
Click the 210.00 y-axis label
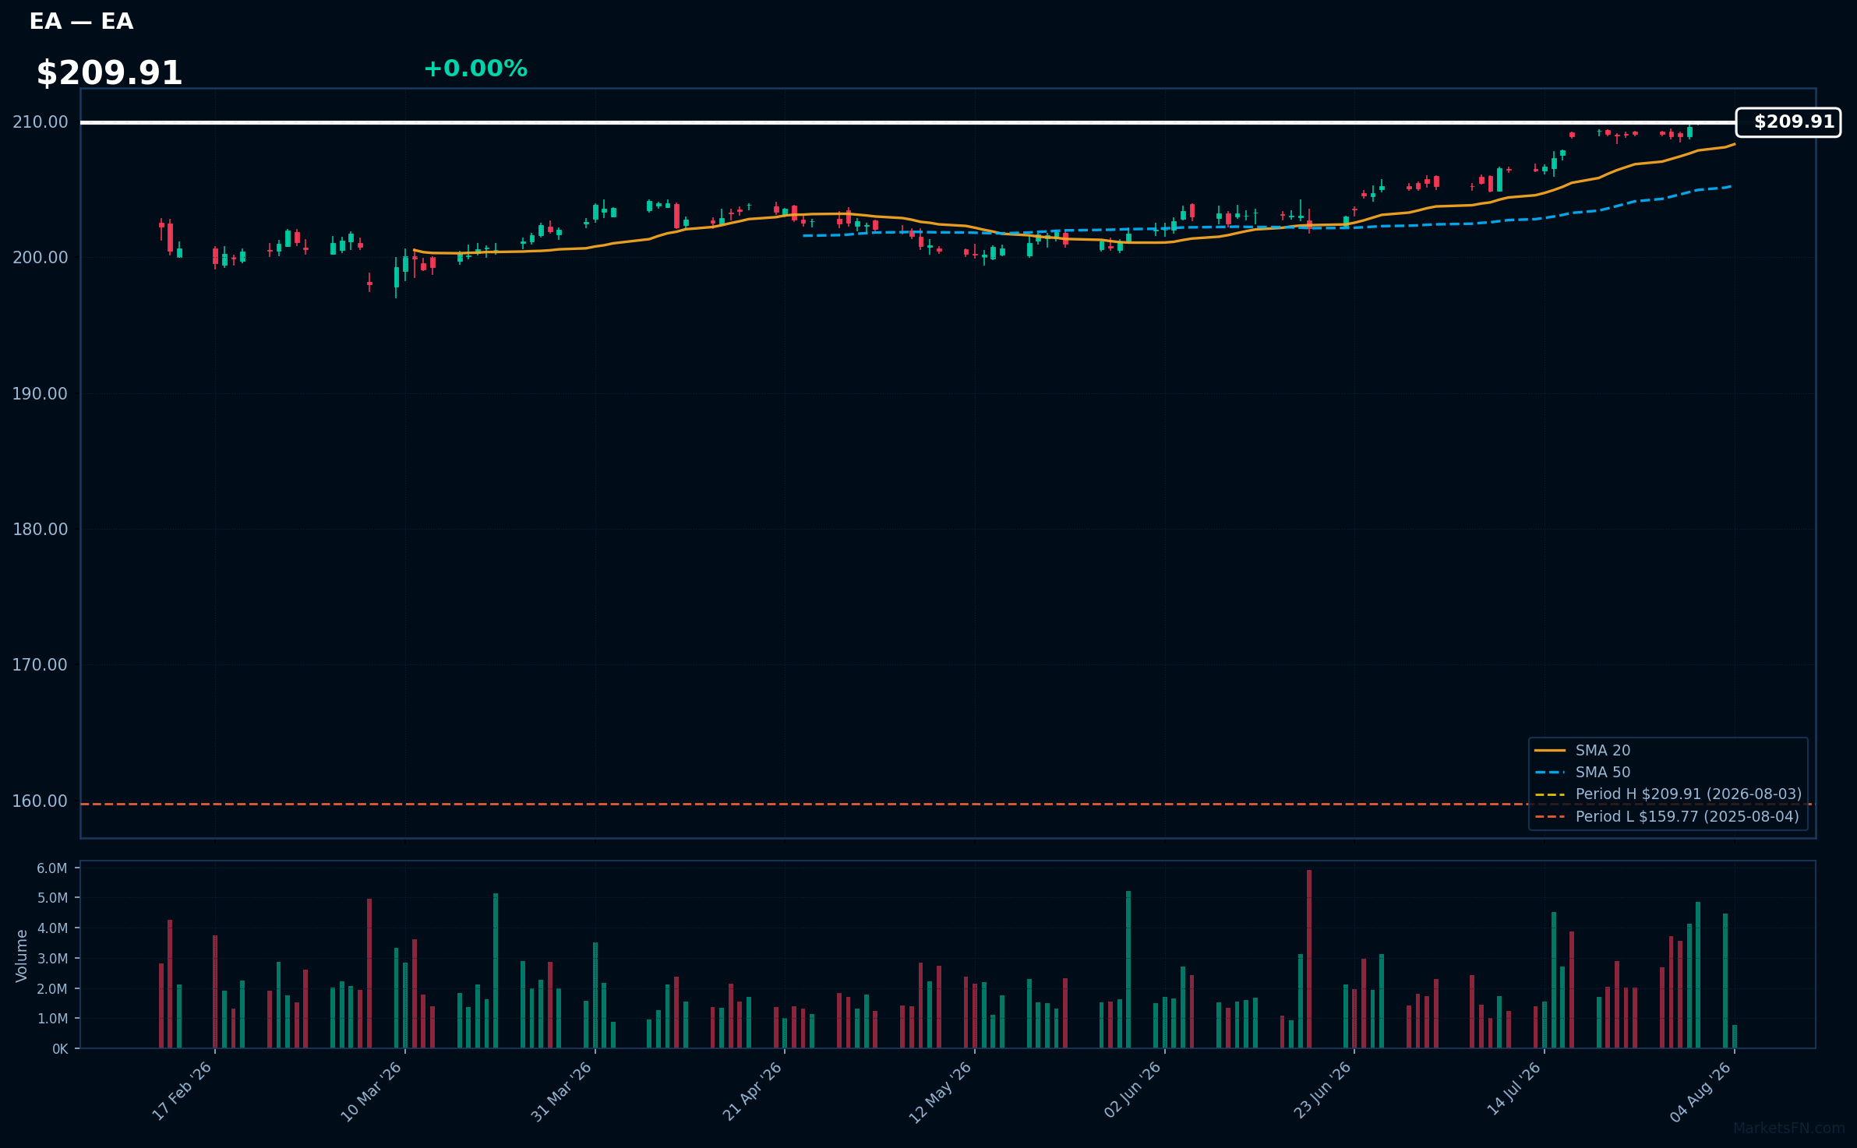coord(41,122)
